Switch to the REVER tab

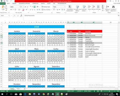[49, 4]
